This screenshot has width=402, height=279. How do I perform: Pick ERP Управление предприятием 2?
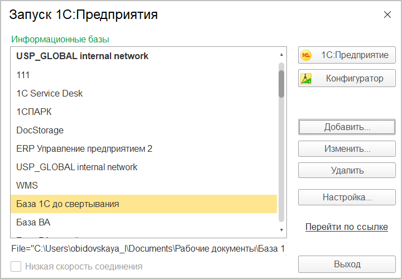(x=84, y=149)
